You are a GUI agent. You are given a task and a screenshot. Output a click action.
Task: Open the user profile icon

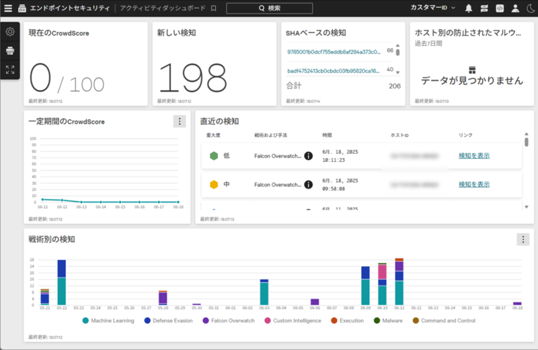pos(515,8)
